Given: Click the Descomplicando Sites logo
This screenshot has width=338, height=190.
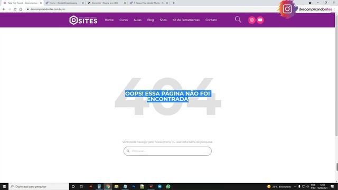Looking at the screenshot, I should tap(83, 20).
